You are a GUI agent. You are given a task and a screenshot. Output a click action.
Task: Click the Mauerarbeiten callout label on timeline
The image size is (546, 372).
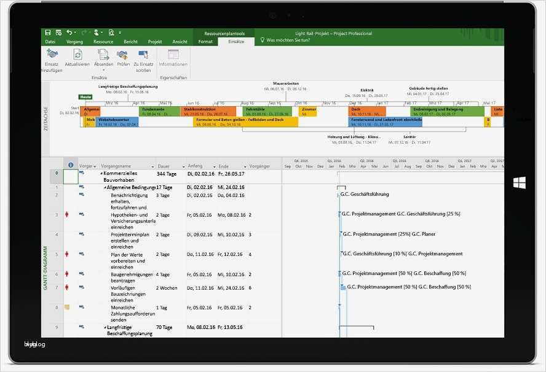click(x=286, y=83)
